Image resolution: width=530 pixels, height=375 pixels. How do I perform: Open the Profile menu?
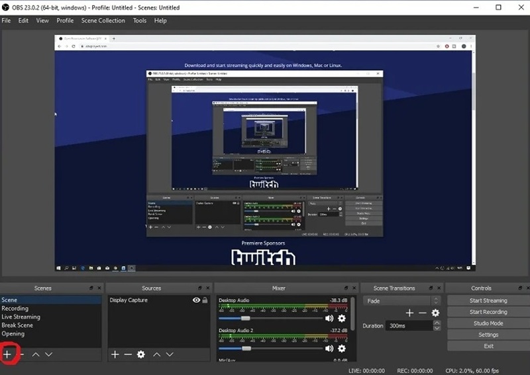pos(65,21)
